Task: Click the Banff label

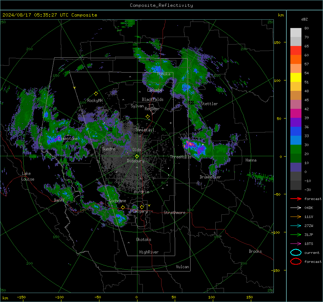Action: coord(59,200)
